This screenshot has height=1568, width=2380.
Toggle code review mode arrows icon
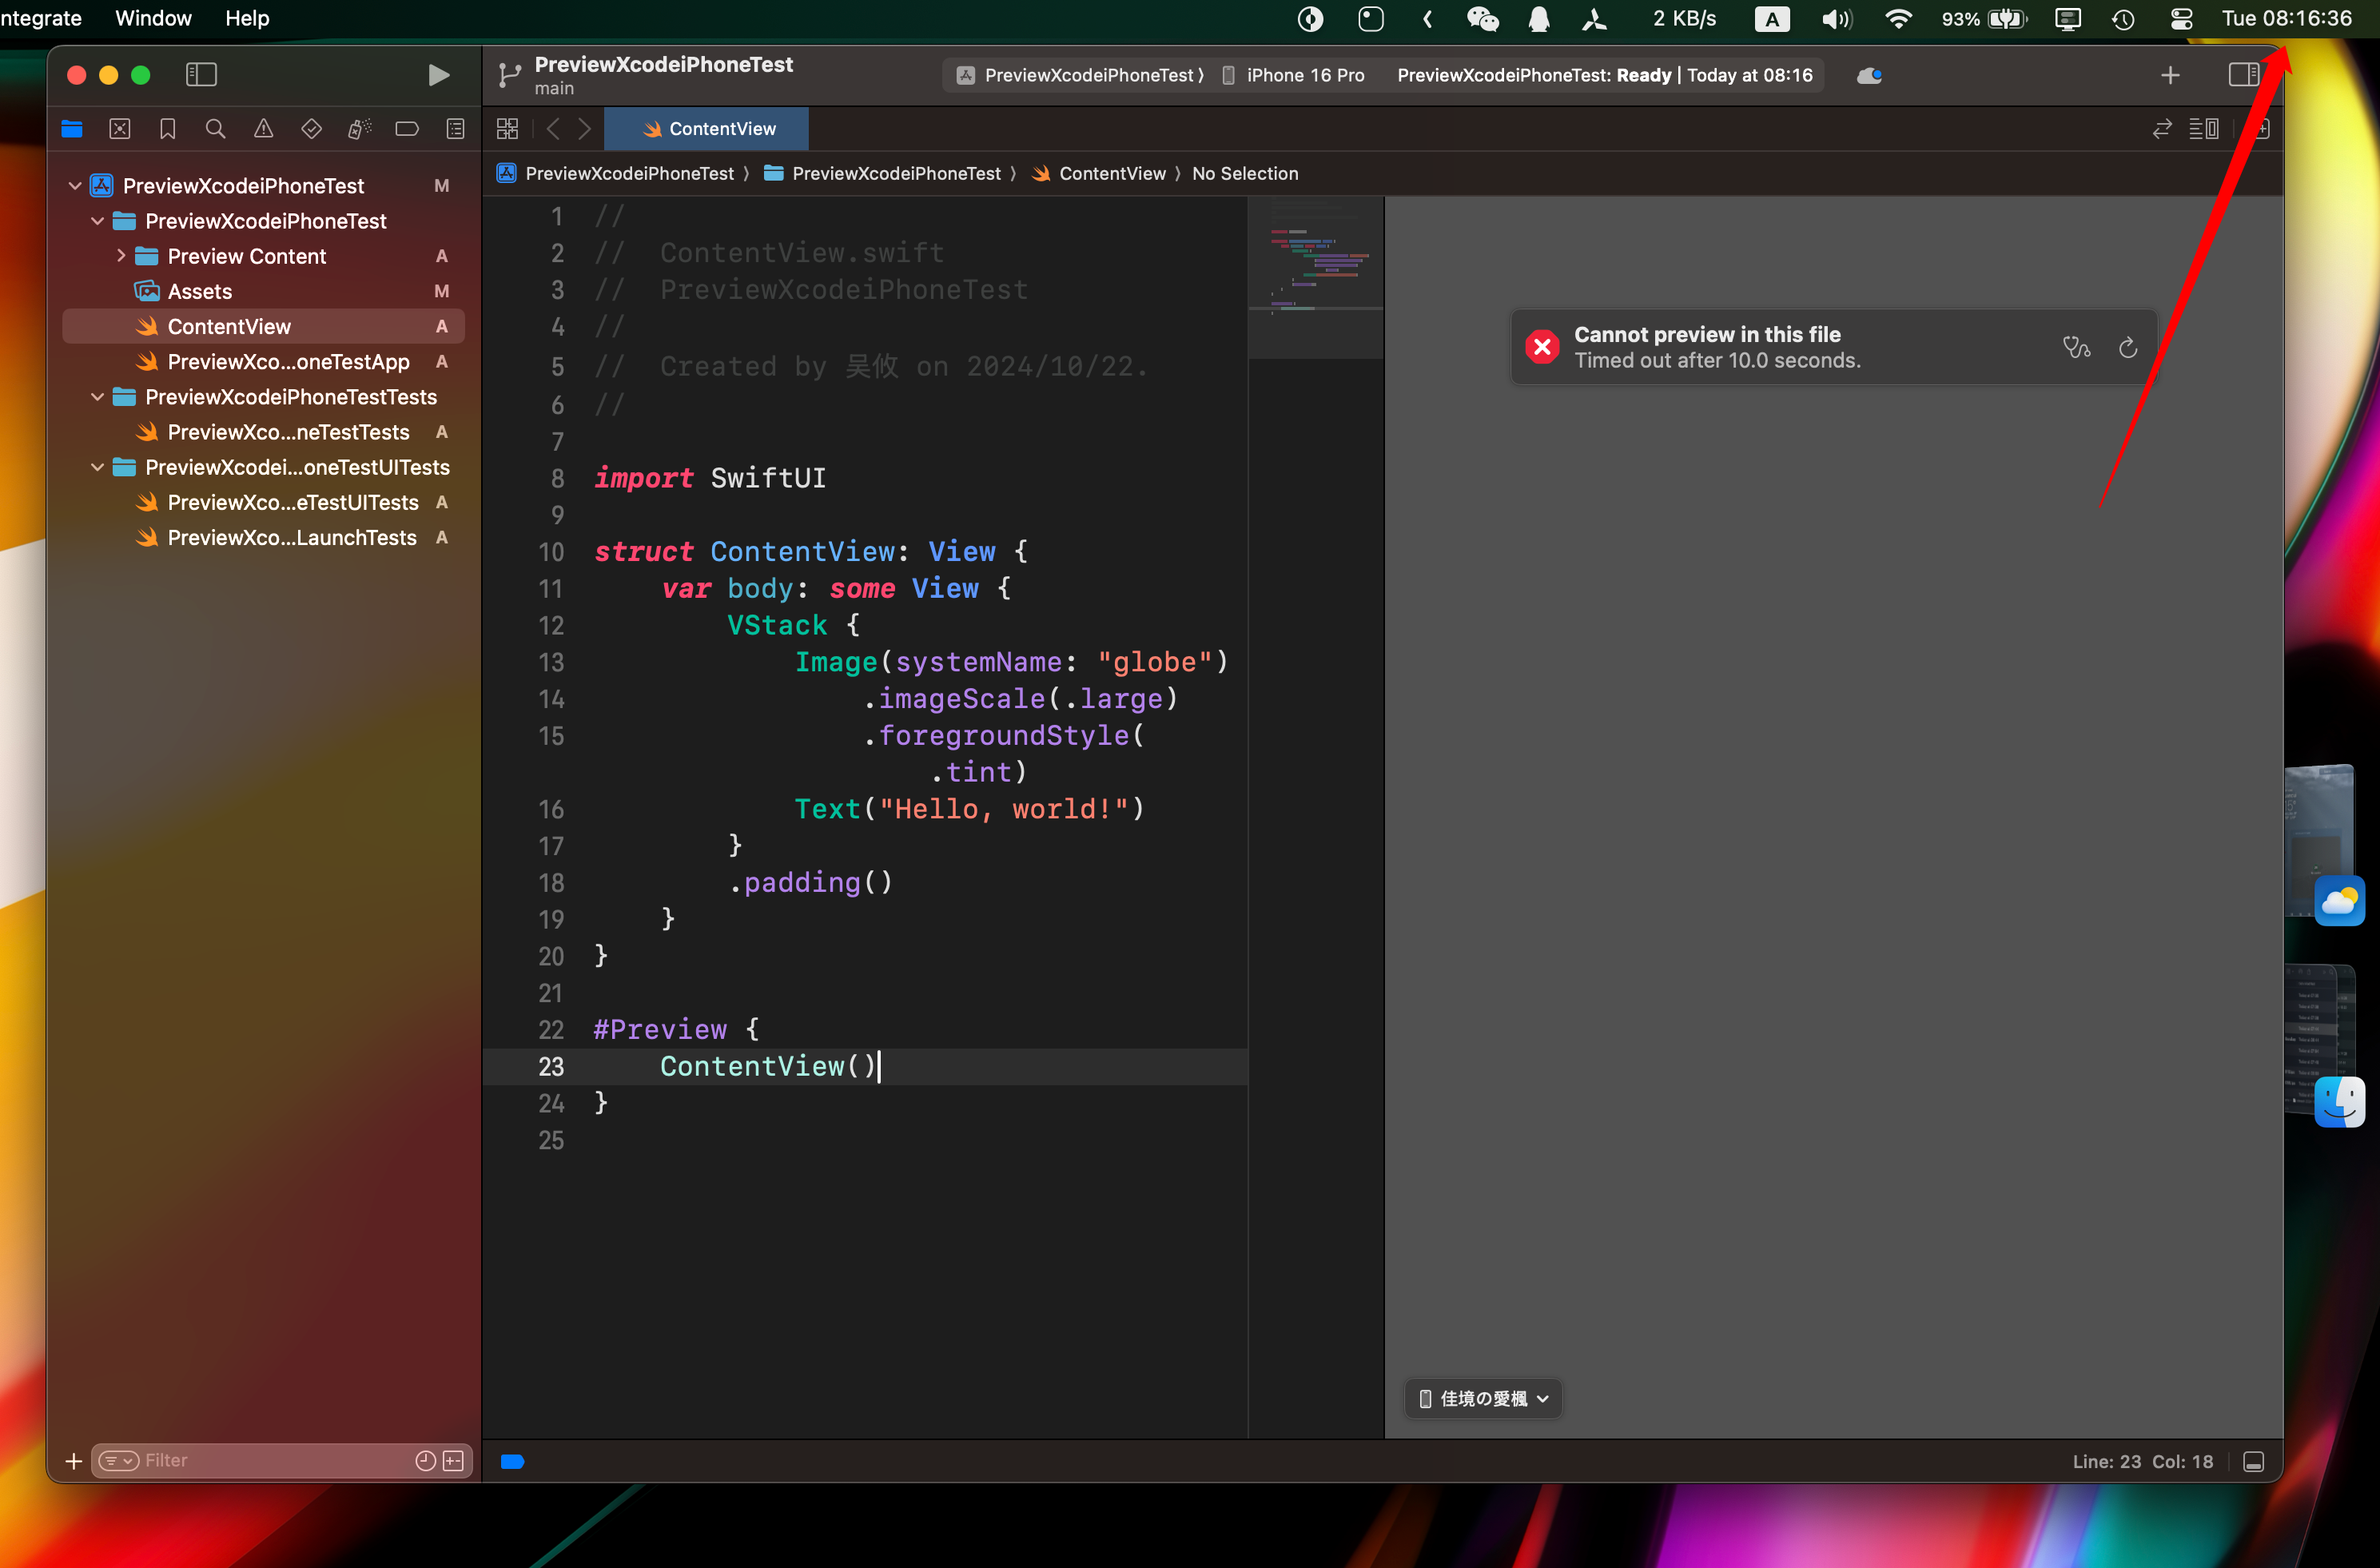point(2162,129)
